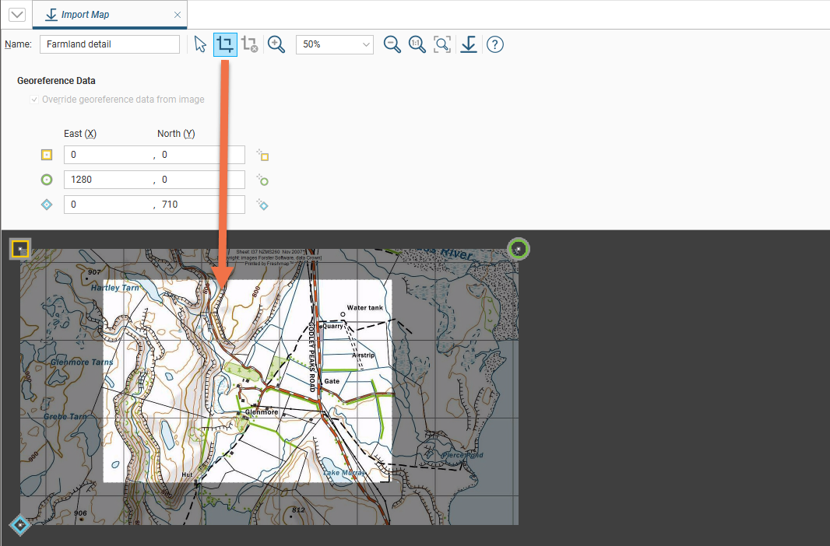Image resolution: width=830 pixels, height=546 pixels.
Task: Click the blue diamond marker on map corner
Action: tap(20, 526)
